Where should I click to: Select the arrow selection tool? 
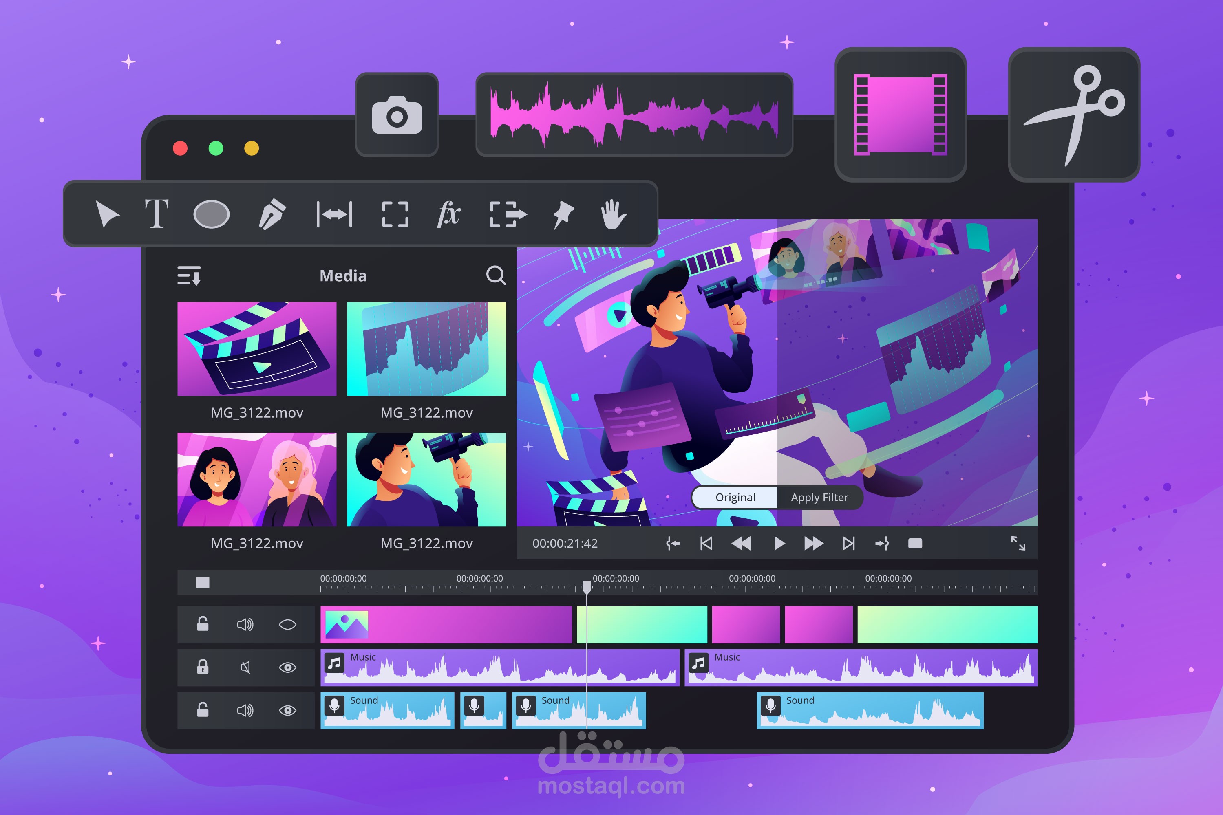[108, 214]
